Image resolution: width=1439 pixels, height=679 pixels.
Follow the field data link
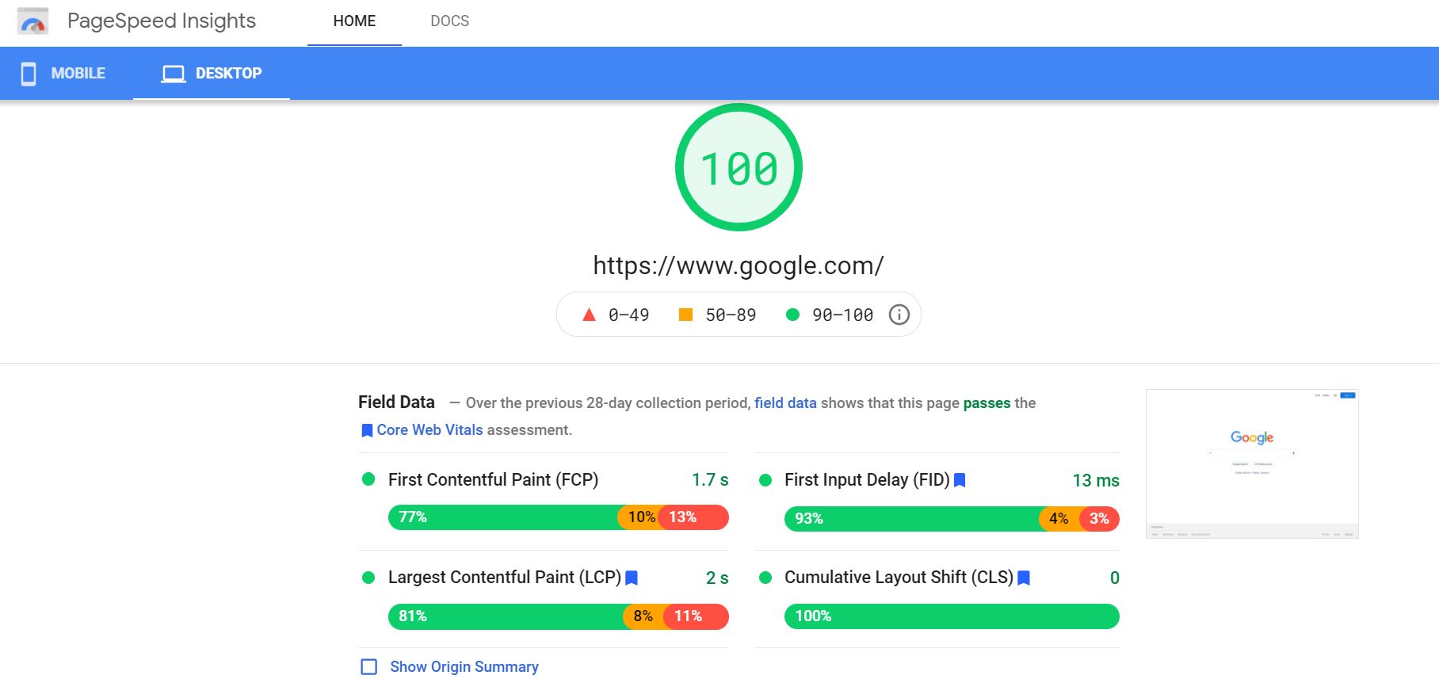(x=784, y=402)
